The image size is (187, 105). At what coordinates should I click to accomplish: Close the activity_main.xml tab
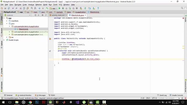pos(66,15)
